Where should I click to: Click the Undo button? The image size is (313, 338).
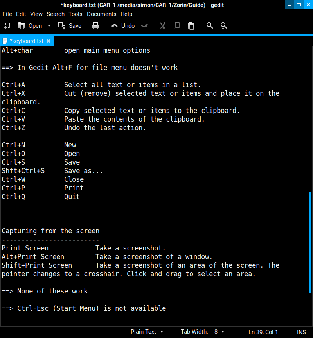point(123,26)
